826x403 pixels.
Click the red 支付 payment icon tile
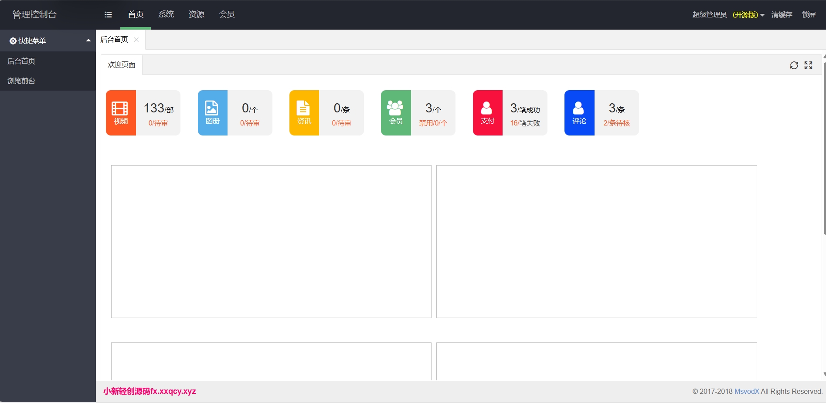[x=488, y=113]
